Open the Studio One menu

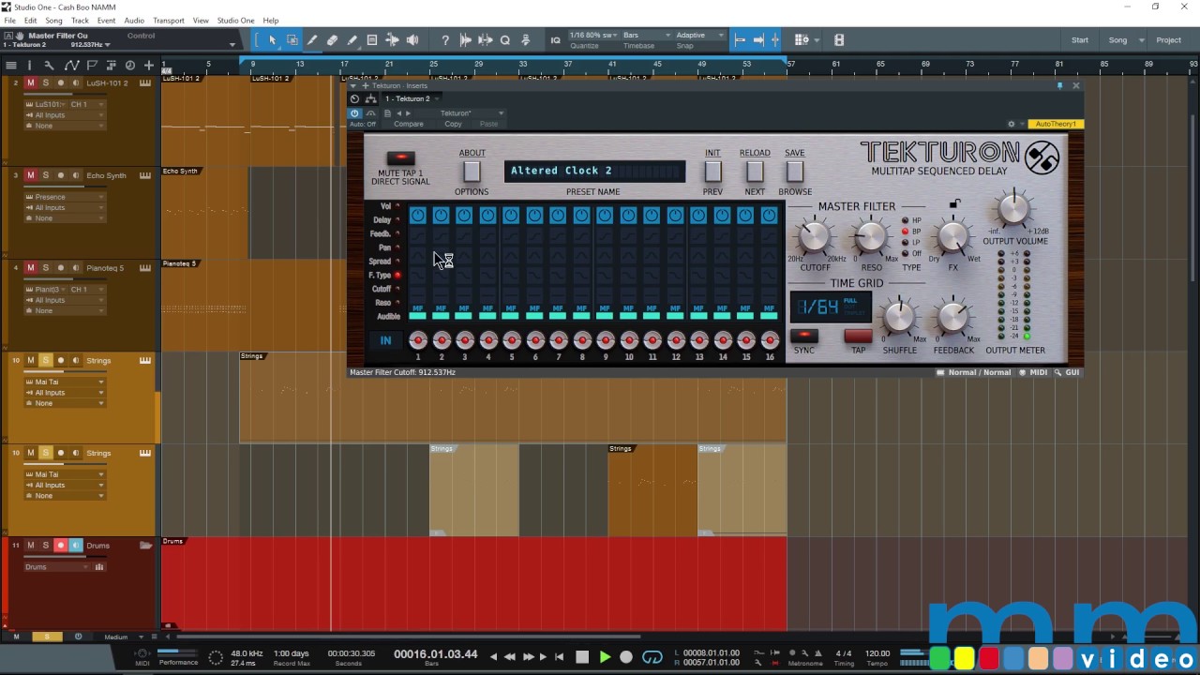[235, 21]
